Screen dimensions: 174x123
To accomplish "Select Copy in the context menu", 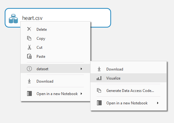I will [56, 39].
